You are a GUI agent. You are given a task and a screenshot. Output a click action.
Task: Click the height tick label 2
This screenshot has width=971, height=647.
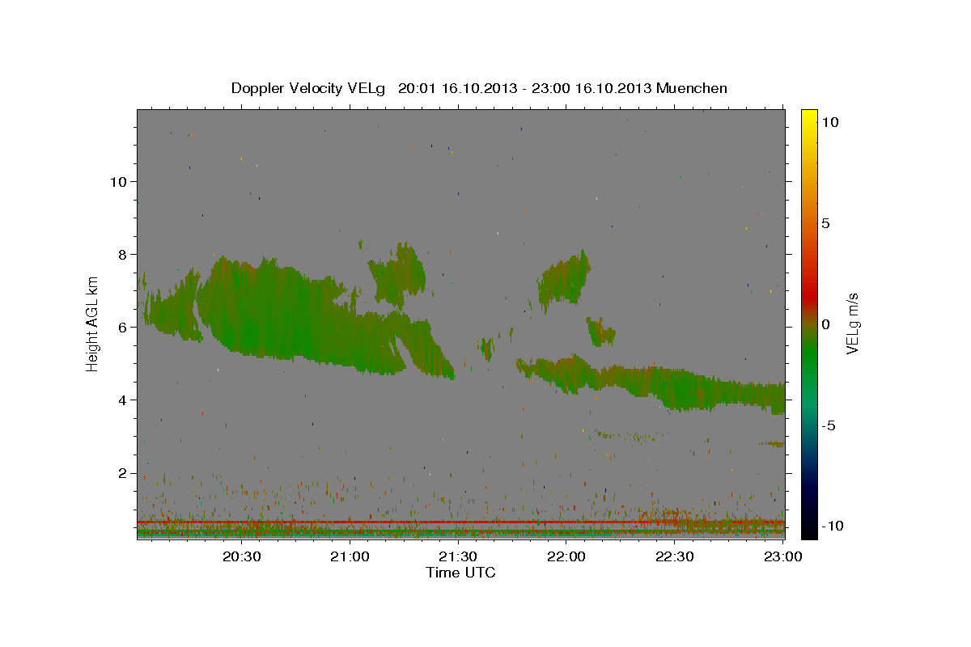click(122, 472)
